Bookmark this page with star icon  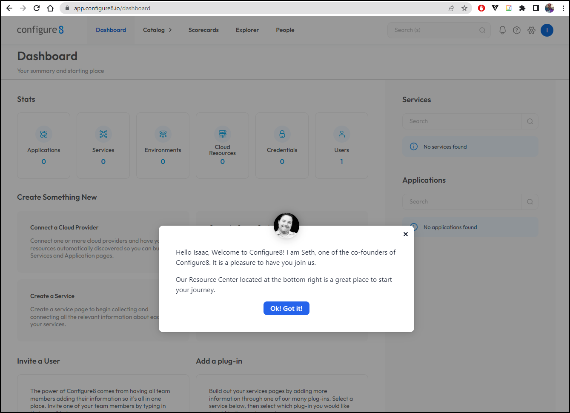click(x=464, y=8)
